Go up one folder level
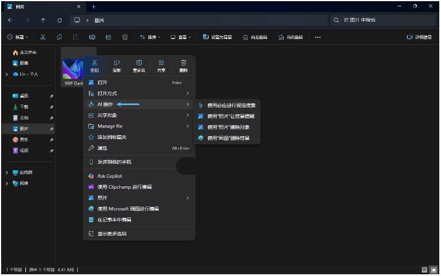441x276 pixels. pos(43,20)
